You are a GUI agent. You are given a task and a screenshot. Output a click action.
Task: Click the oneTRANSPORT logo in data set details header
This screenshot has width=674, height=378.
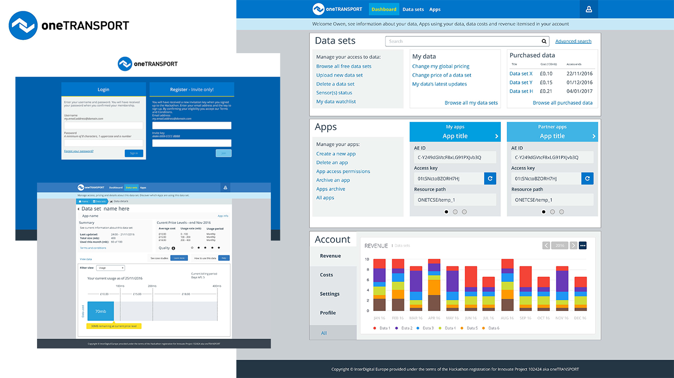click(x=91, y=188)
